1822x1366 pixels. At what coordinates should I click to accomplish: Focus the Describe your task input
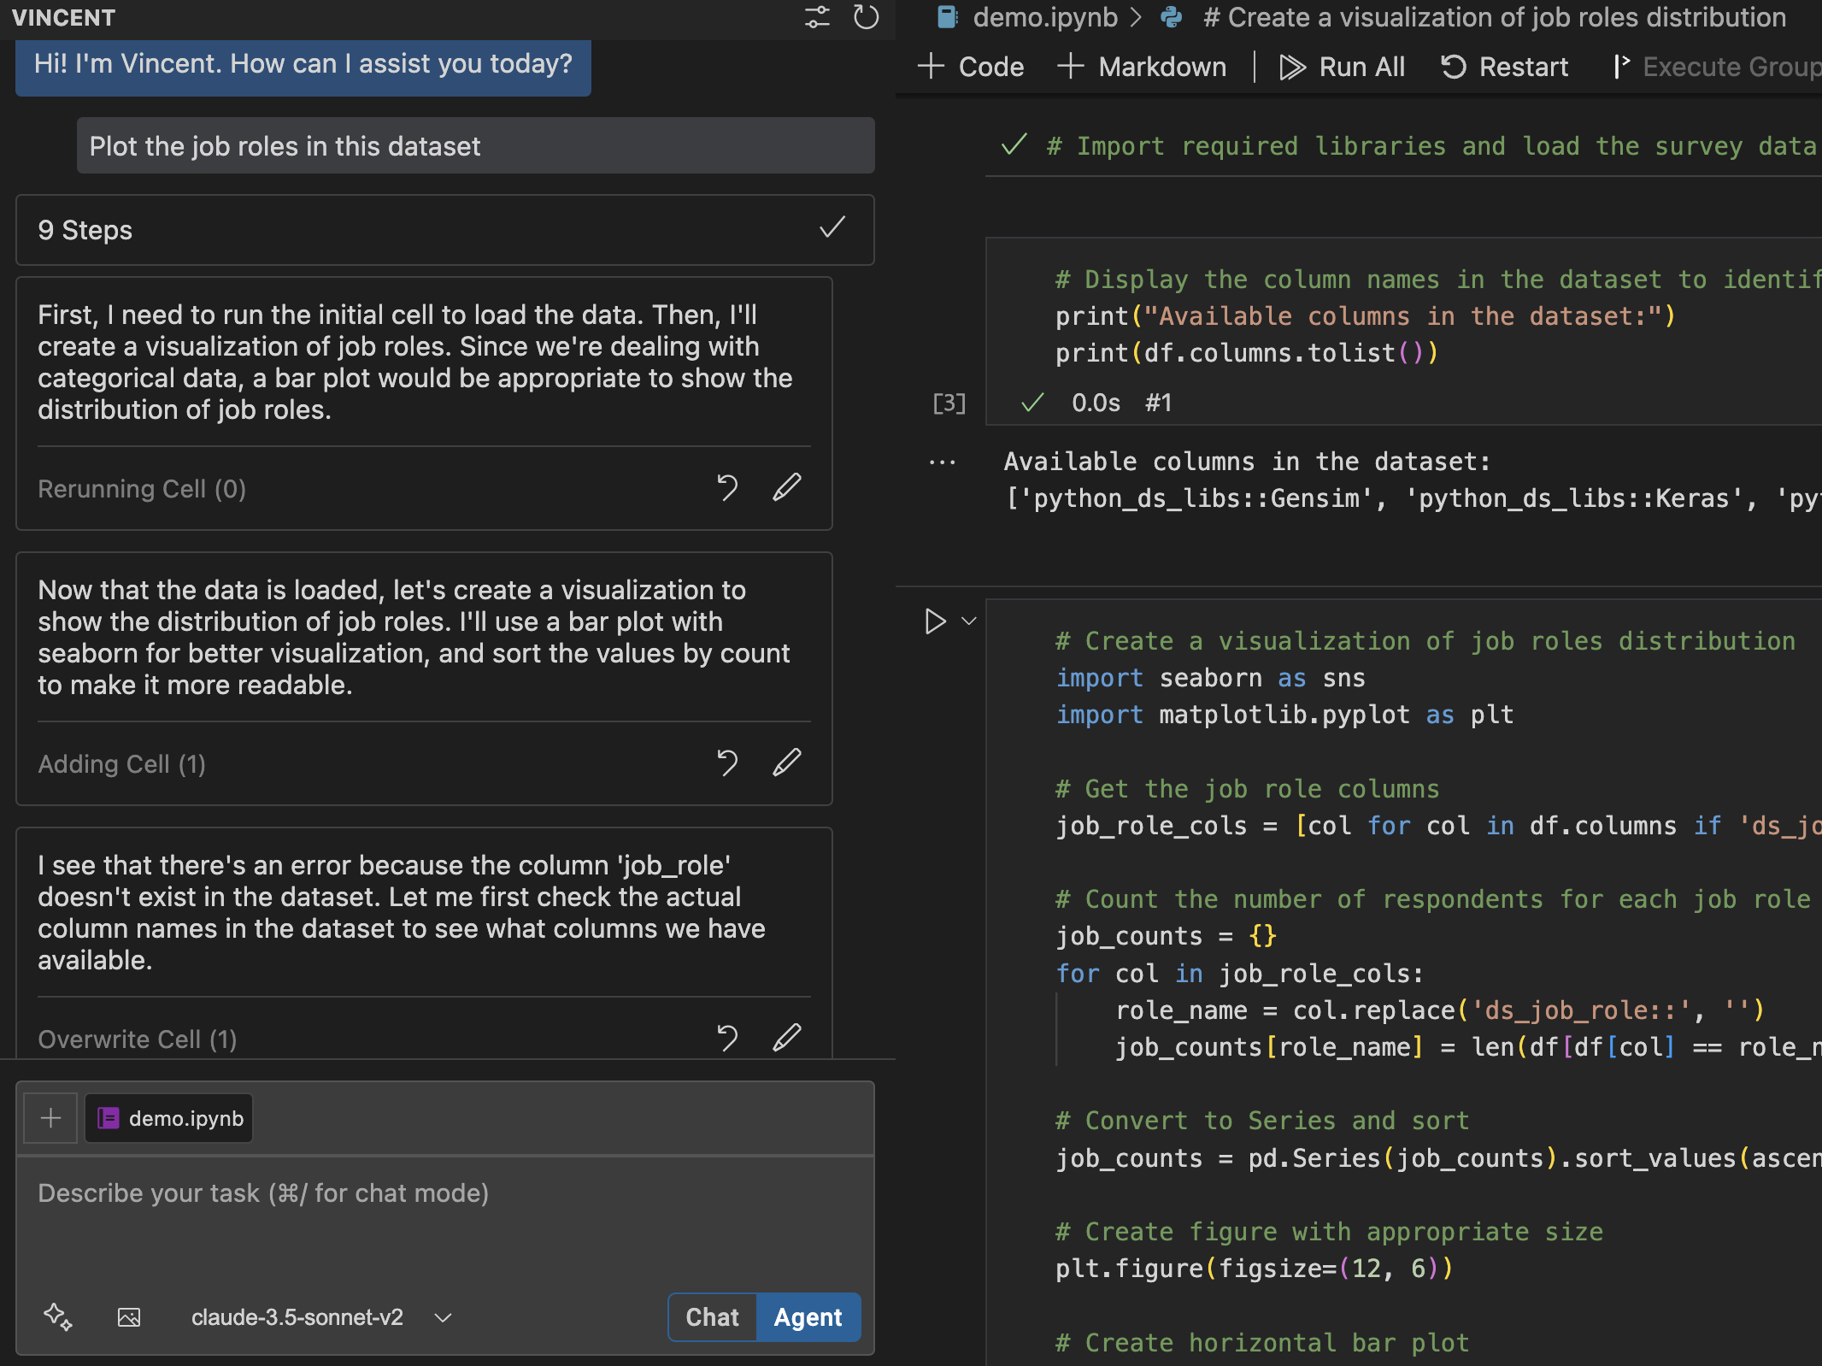tap(445, 1222)
